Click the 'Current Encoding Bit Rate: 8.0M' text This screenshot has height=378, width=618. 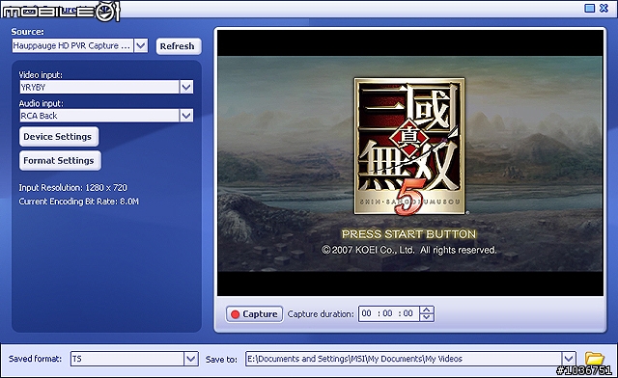(79, 202)
